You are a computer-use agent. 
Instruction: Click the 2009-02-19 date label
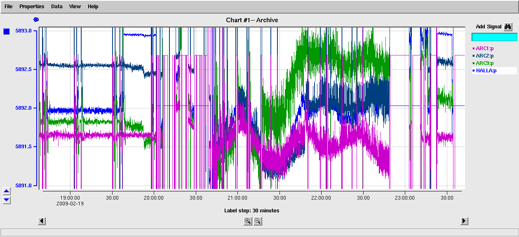point(70,203)
